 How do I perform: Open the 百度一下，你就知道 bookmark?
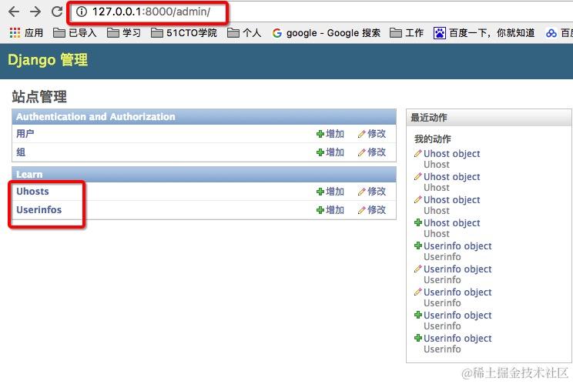tap(484, 33)
